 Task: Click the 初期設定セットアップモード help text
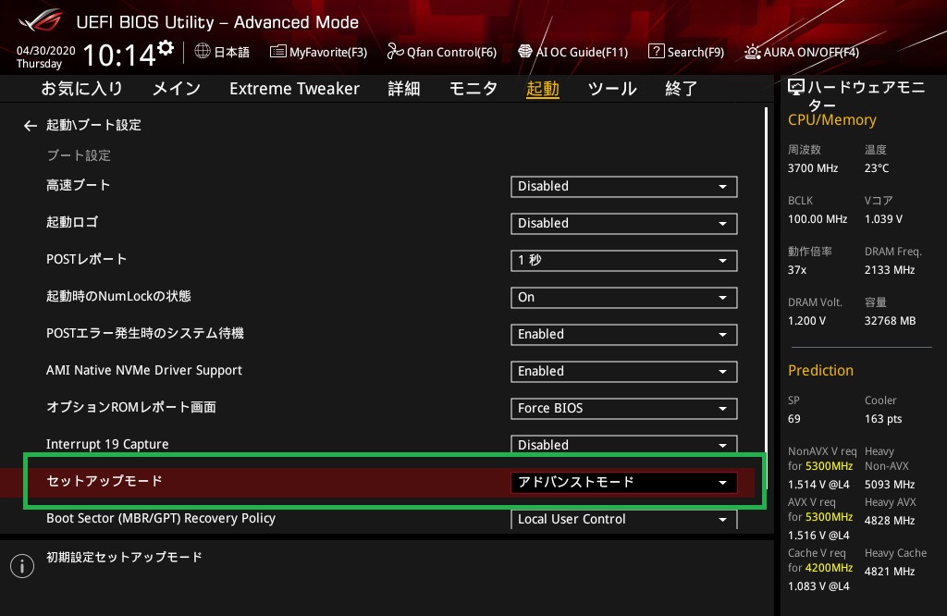coord(124,557)
